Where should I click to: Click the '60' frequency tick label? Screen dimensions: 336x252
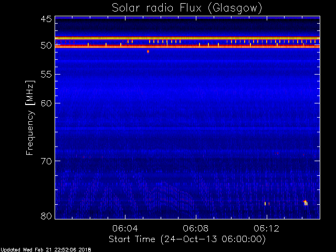(x=46, y=103)
